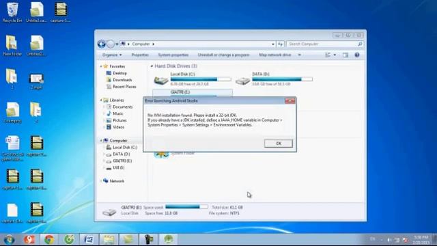Click the EN language indicator
This screenshot has height=246, width=437.
tap(373, 238)
